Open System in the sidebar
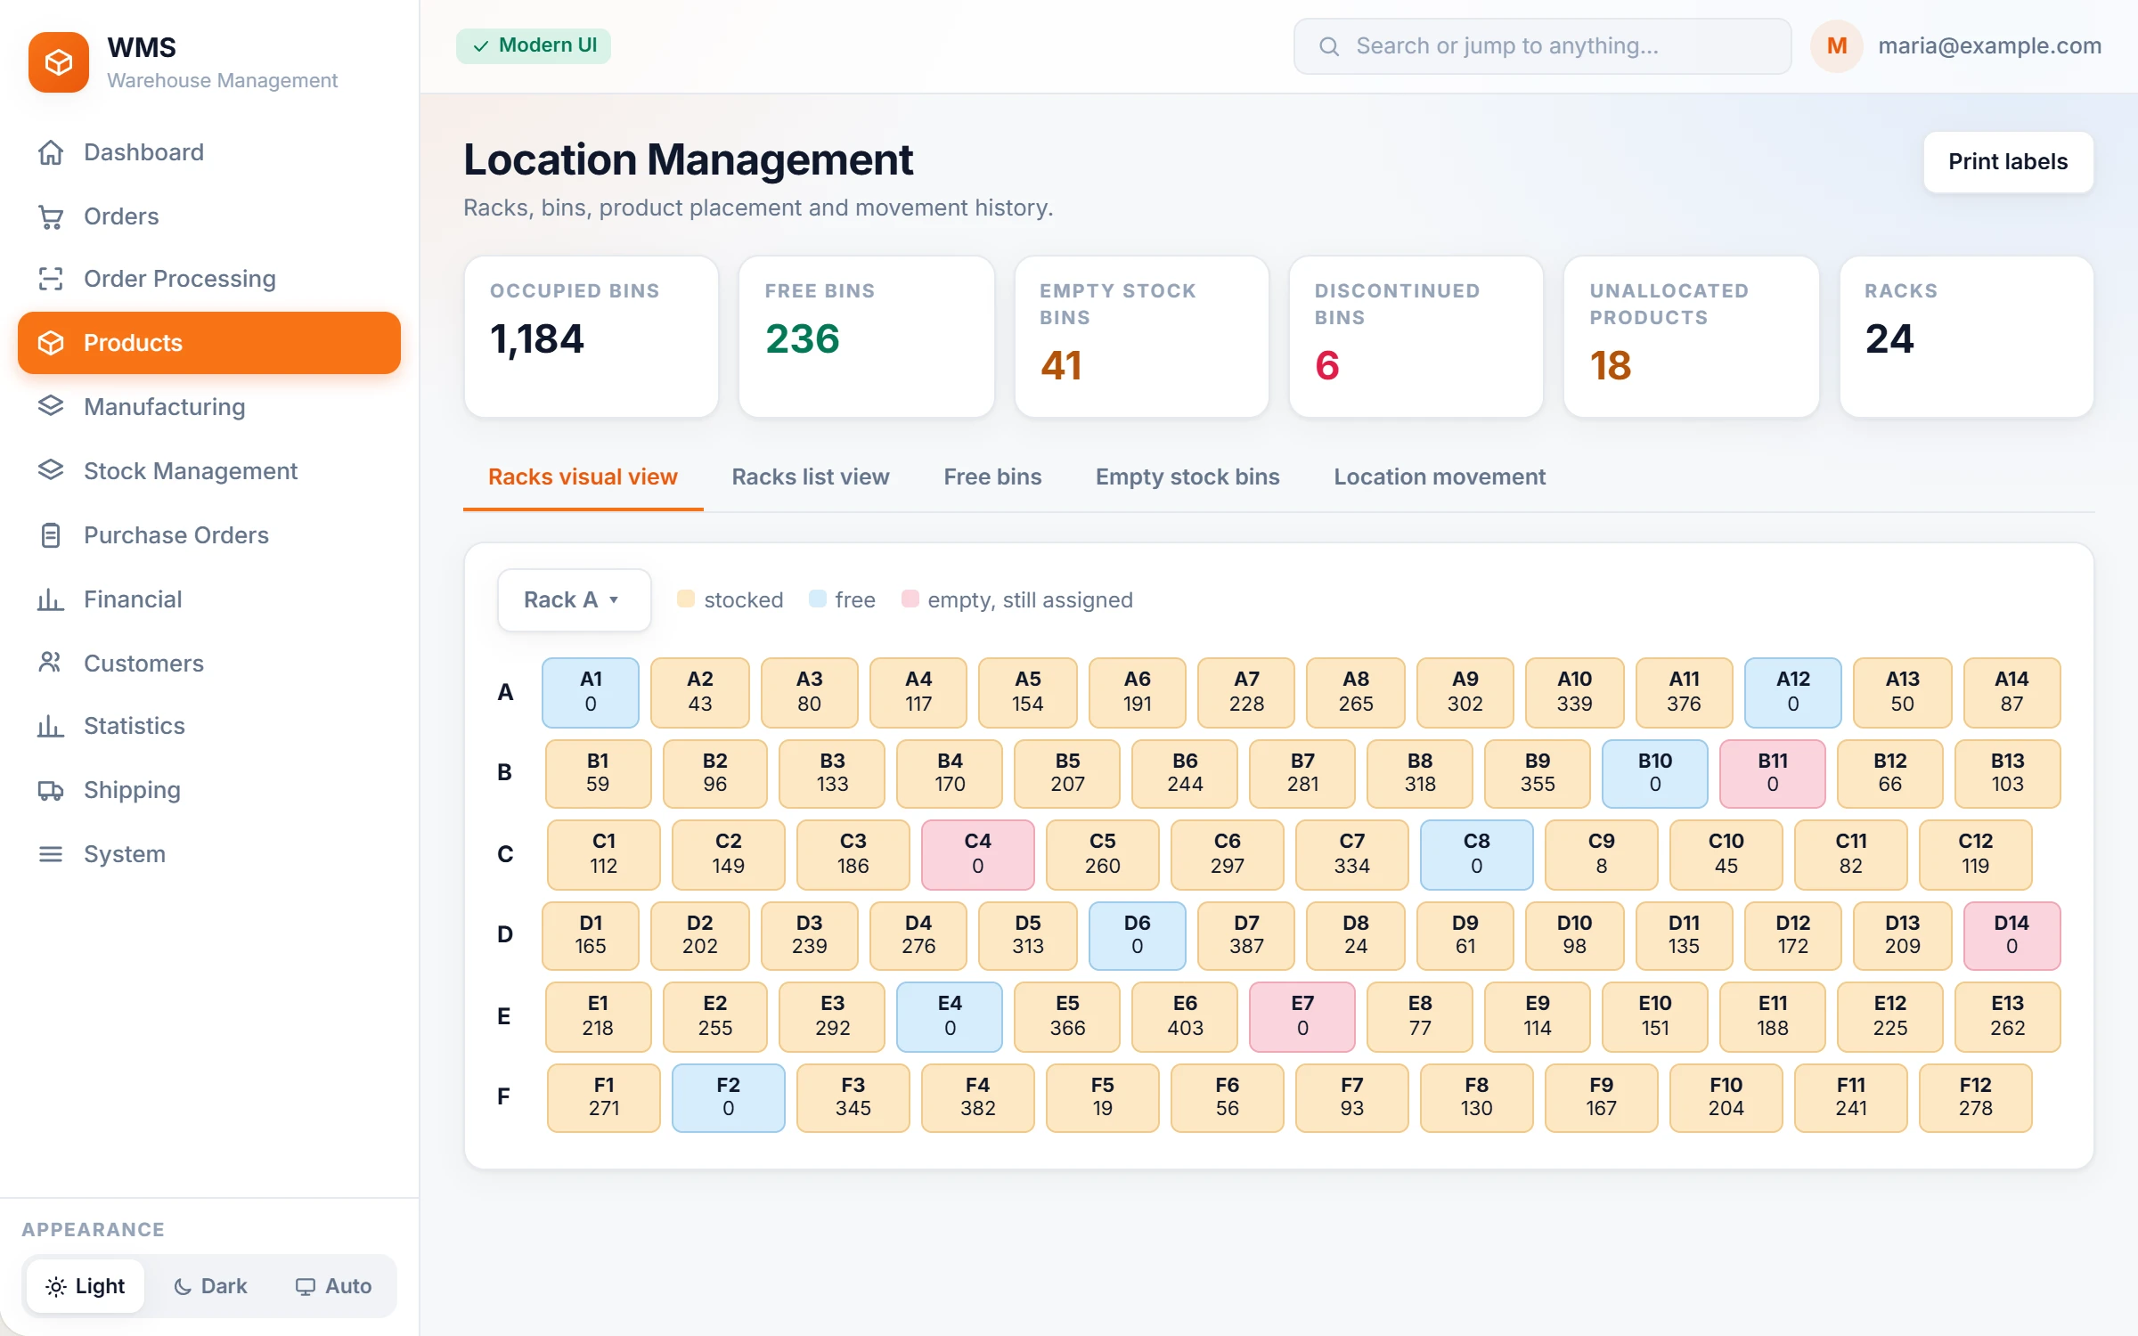The height and width of the screenshot is (1336, 2138). (x=209, y=854)
